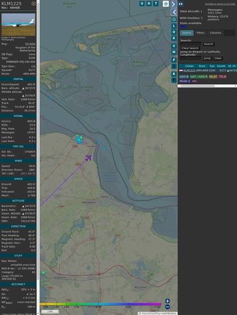Open the PH-NXN registration link
The image size is (237, 315).
[x=30, y=44]
